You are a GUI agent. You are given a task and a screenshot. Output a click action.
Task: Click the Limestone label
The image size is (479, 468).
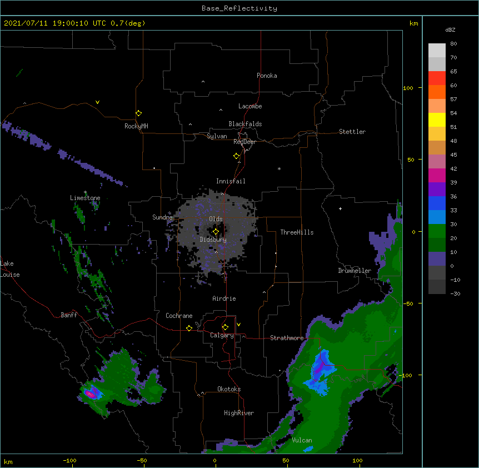tap(85, 198)
